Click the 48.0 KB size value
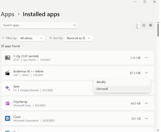Image resolution: width=161 pixels, height=132 pixels. (136, 103)
